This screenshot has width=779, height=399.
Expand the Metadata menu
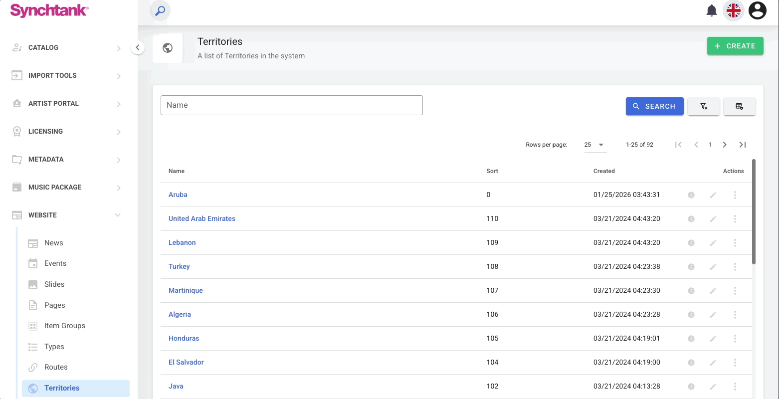pos(67,160)
